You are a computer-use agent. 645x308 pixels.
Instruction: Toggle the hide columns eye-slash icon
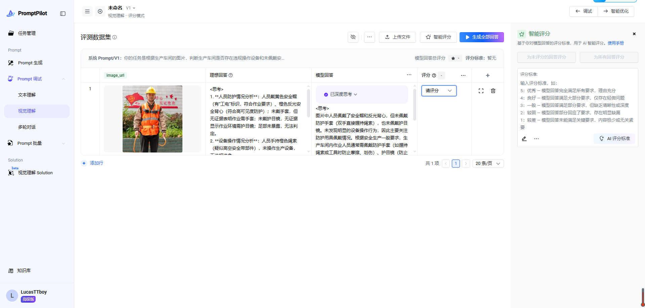[x=353, y=37]
